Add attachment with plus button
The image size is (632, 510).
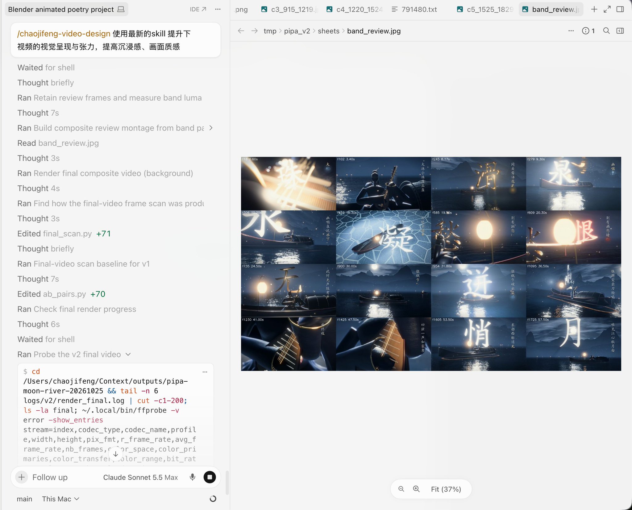tap(22, 477)
